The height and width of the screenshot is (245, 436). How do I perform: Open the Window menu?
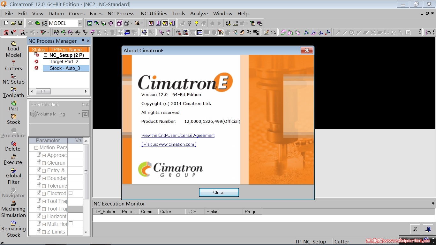[x=223, y=13]
